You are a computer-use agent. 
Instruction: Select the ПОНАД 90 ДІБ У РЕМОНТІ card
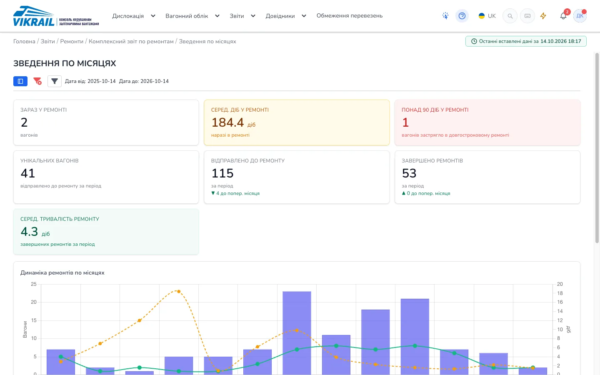coord(487,122)
